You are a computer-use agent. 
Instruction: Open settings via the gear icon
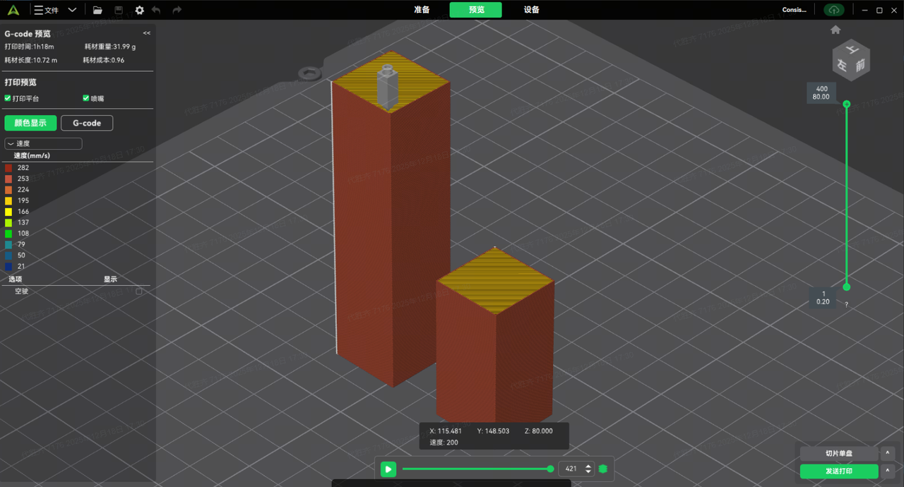coord(139,10)
